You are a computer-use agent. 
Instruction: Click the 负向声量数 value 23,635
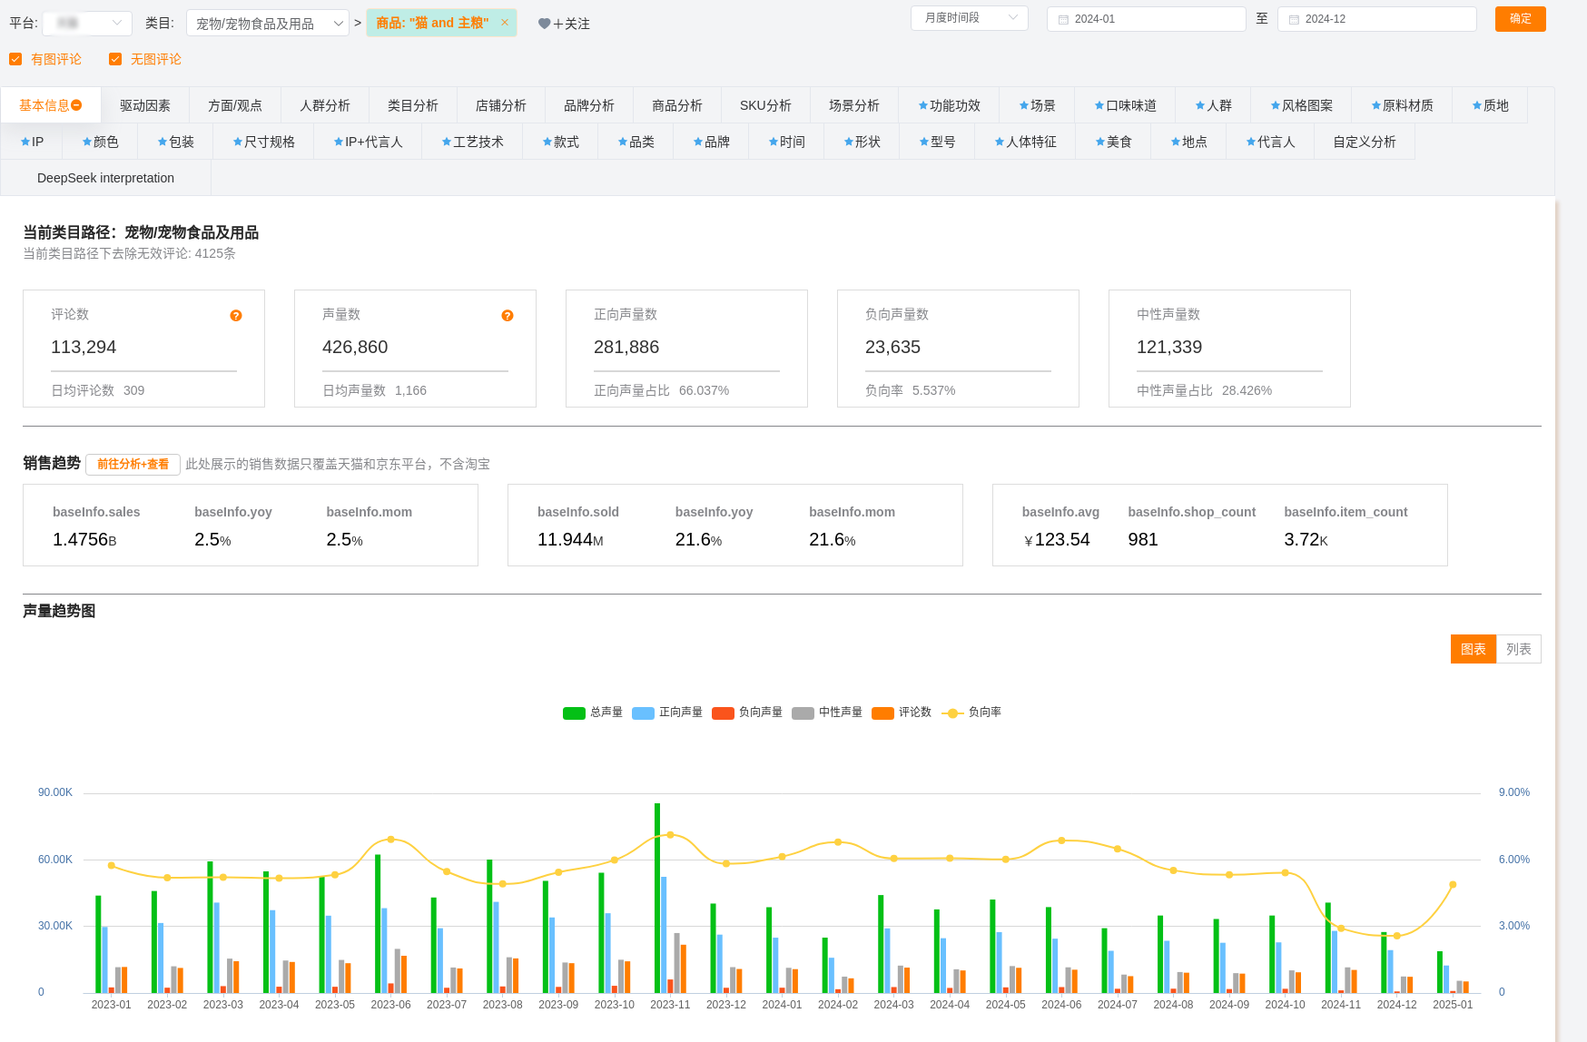[892, 347]
